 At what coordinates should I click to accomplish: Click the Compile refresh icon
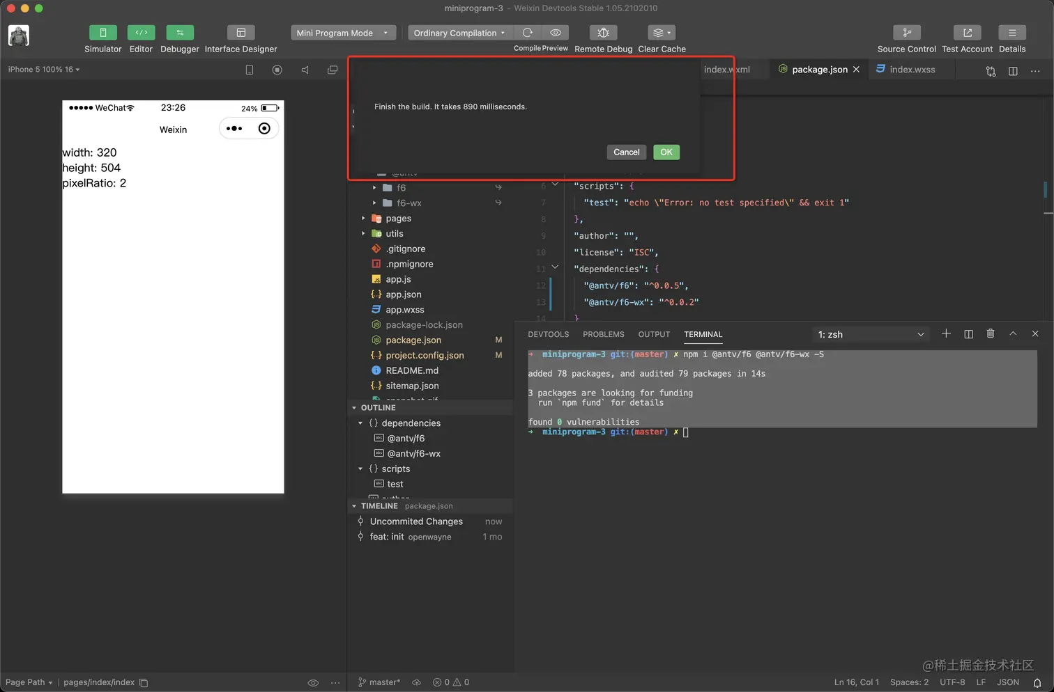point(528,33)
